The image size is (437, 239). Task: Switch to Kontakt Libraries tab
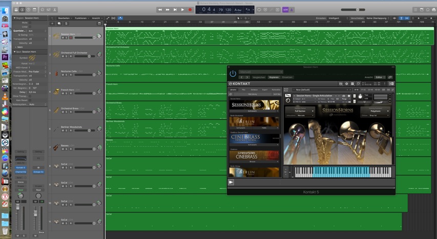tap(233, 90)
